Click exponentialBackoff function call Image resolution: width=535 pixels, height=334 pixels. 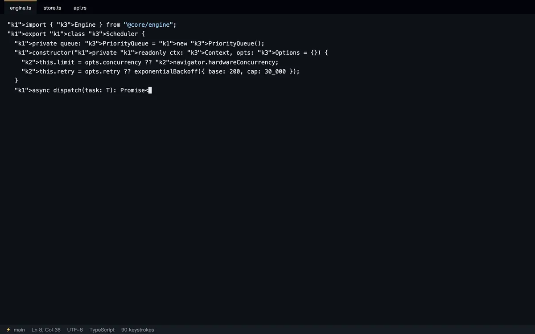pos(166,72)
